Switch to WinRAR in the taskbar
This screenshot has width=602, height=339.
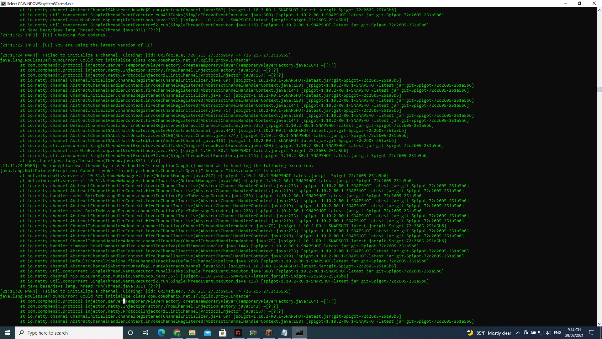254,333
